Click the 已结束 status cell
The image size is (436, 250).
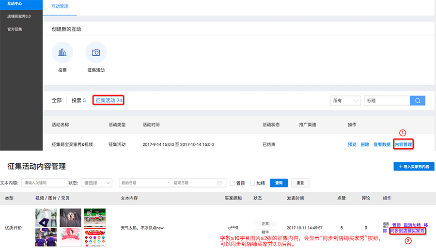(269, 144)
